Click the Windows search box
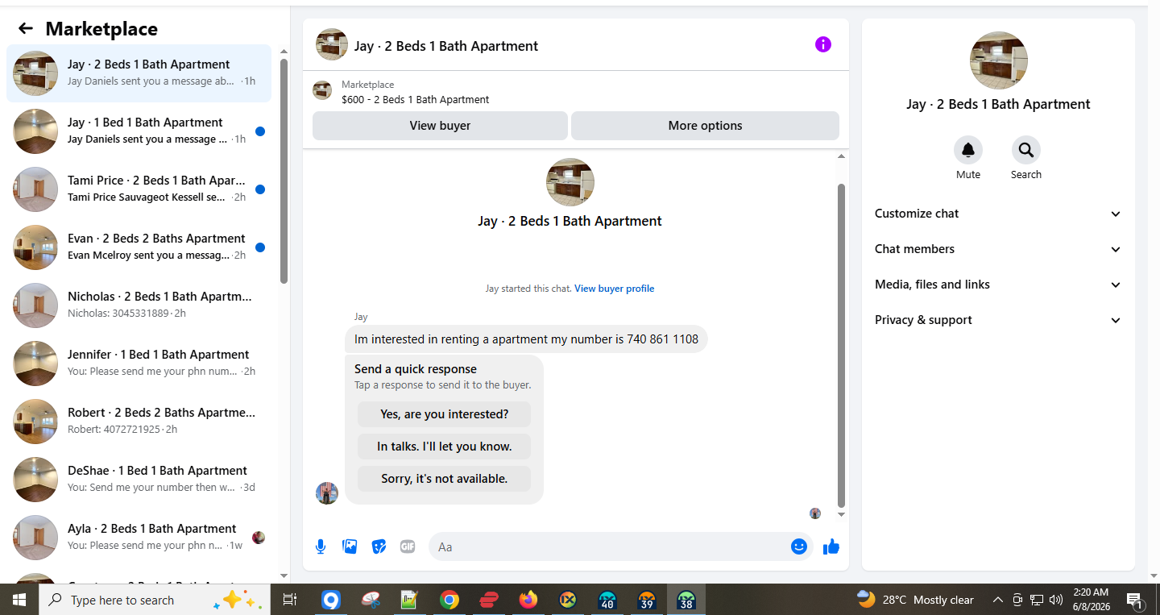 tap(155, 600)
